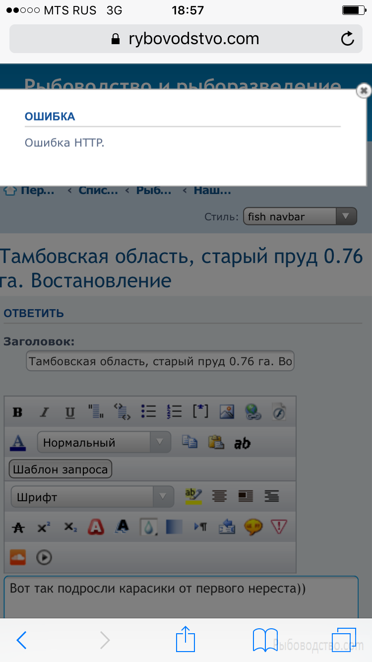This screenshot has height=662, width=372.
Task: Close the Ошибка HTTP error popup
Action: pos(364,90)
